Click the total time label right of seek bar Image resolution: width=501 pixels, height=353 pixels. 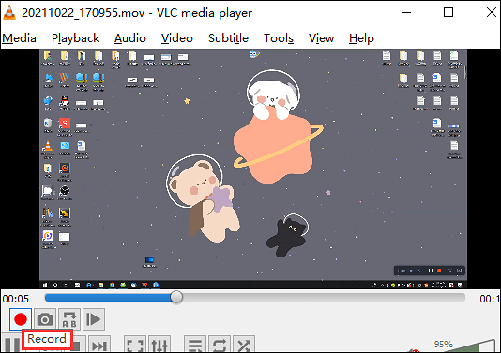pos(490,299)
